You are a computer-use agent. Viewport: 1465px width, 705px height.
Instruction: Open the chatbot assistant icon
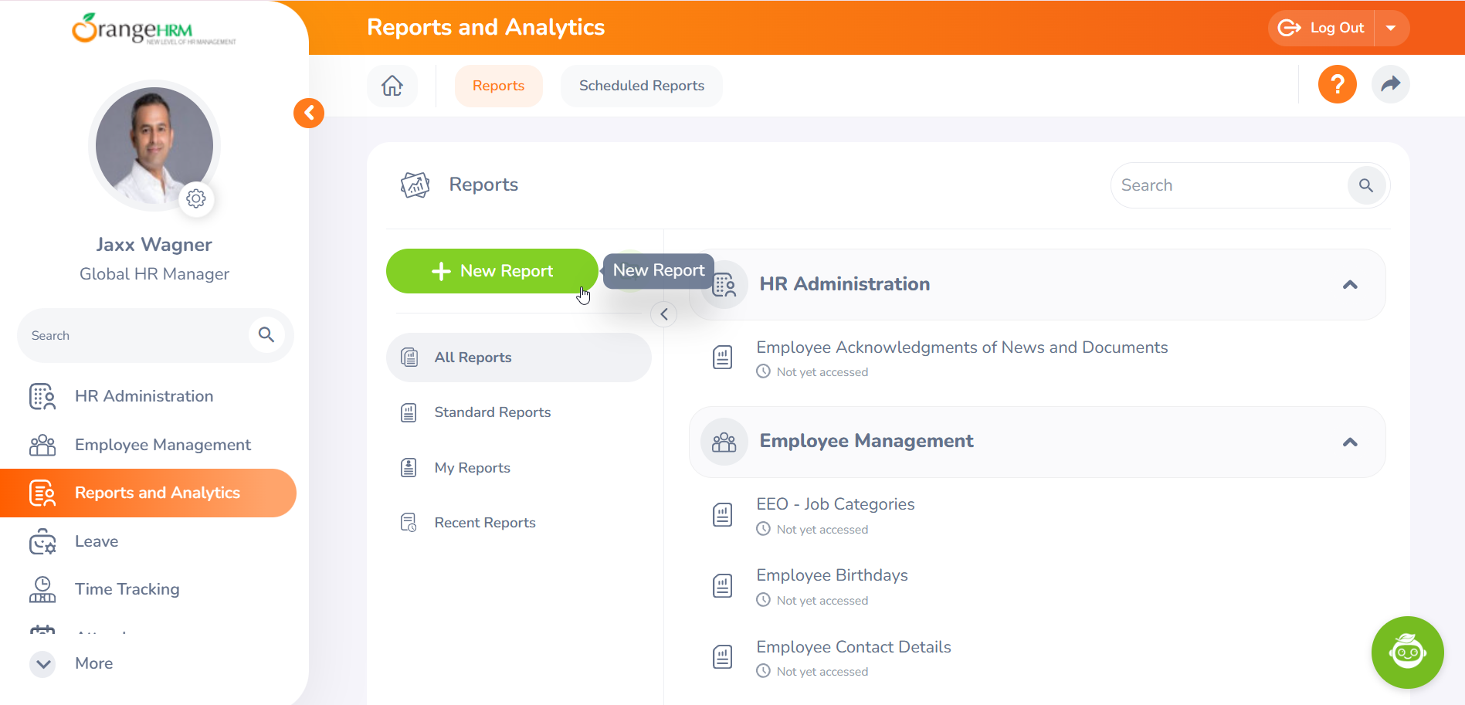click(1407, 652)
